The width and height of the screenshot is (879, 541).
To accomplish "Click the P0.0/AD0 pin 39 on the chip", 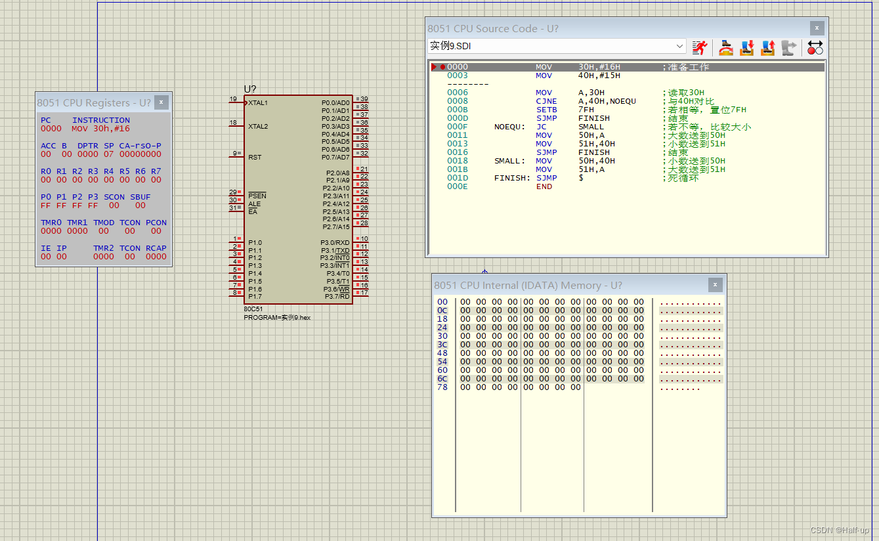I will (360, 102).
